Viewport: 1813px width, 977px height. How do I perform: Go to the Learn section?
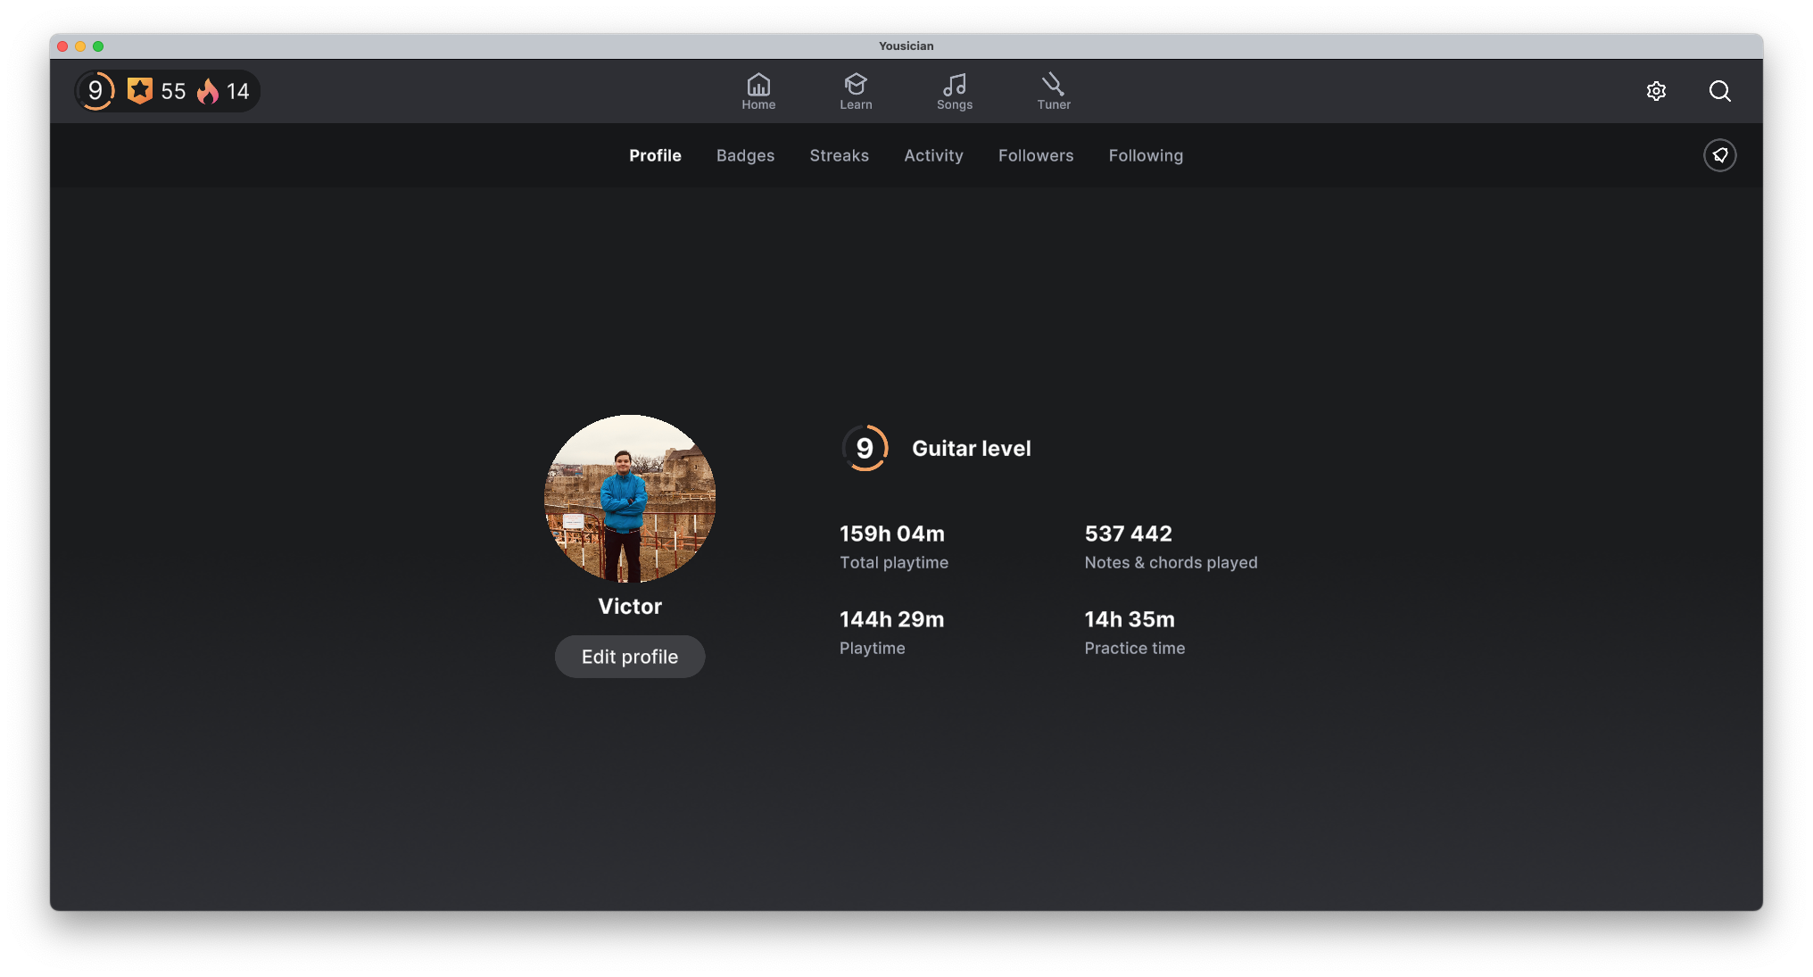click(856, 91)
